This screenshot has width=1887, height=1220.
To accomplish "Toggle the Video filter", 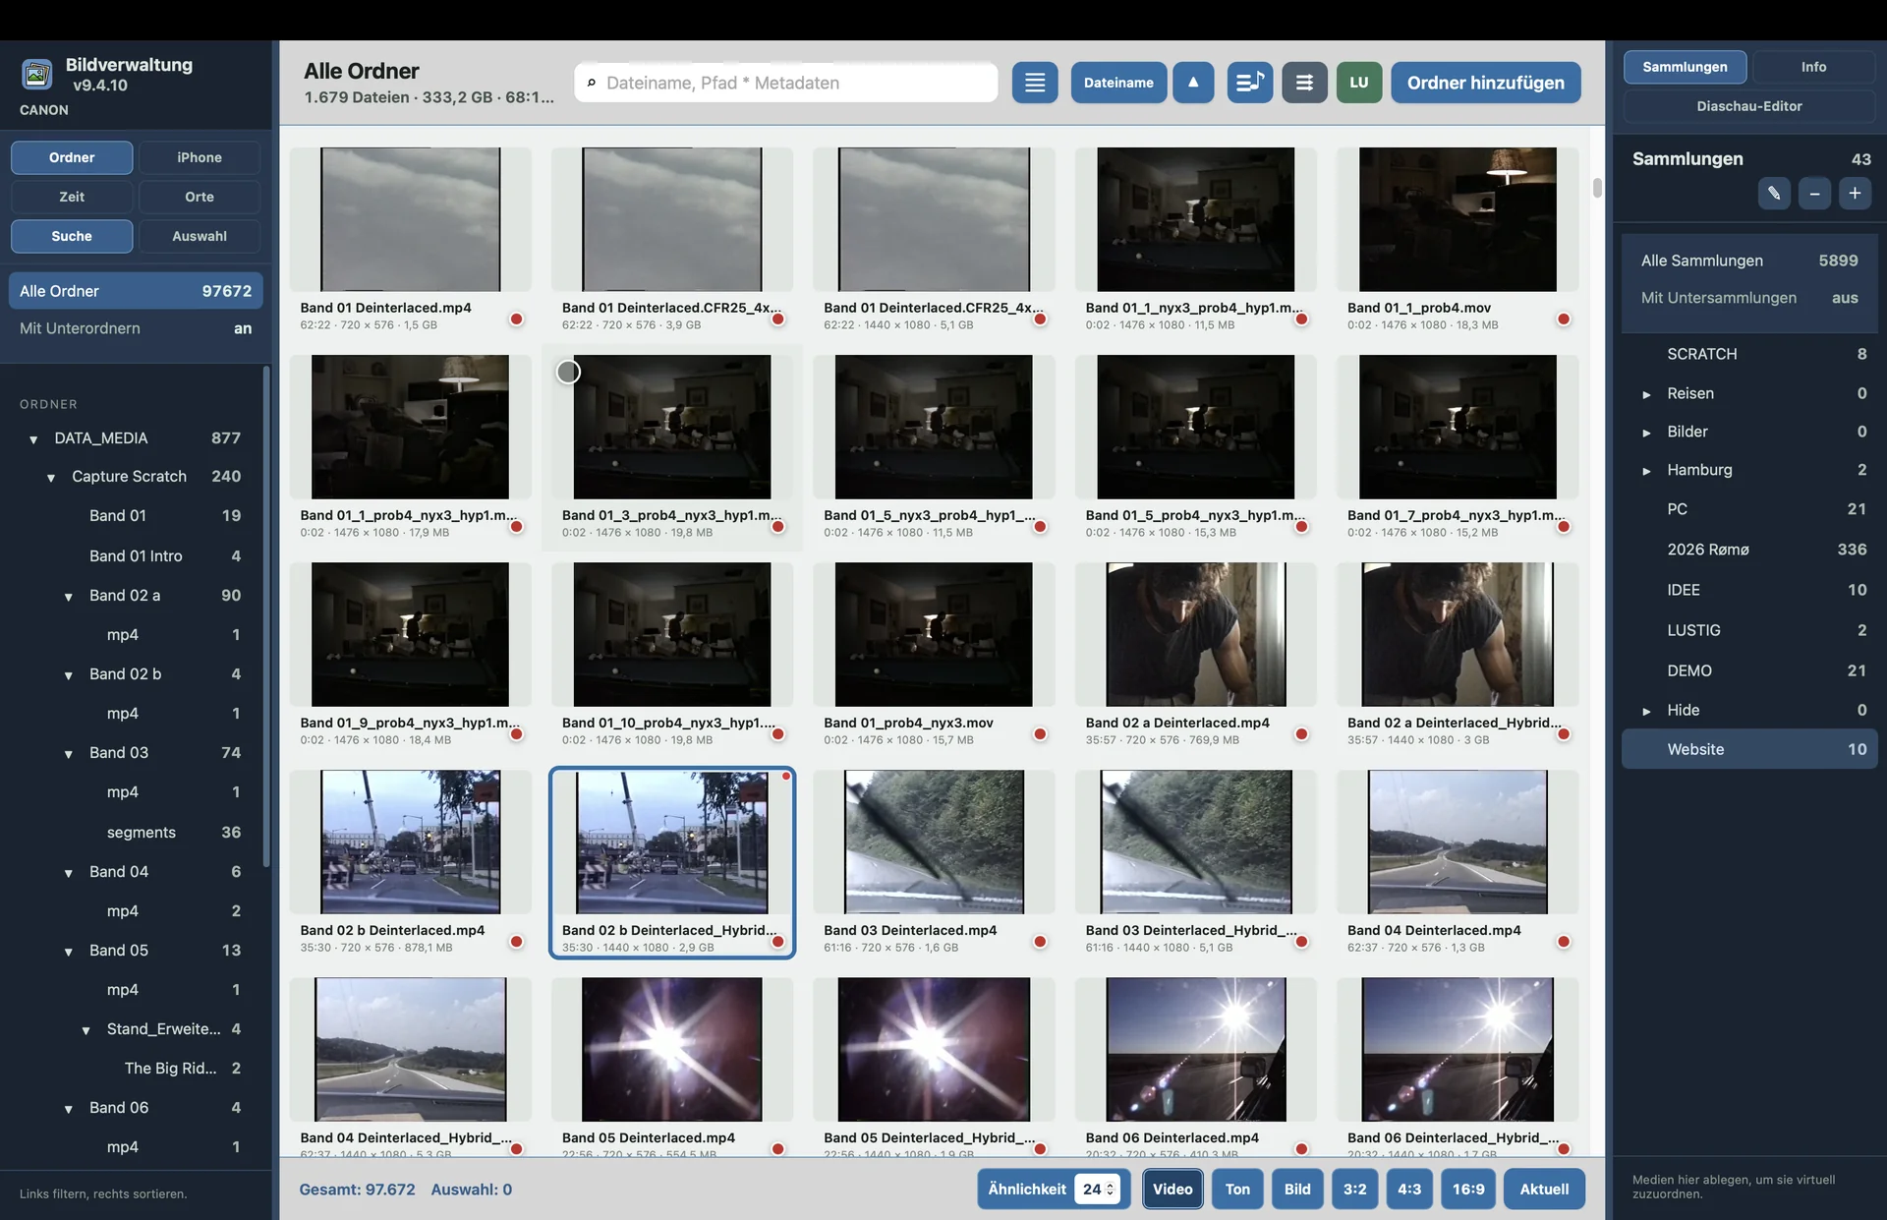I will coord(1172,1189).
